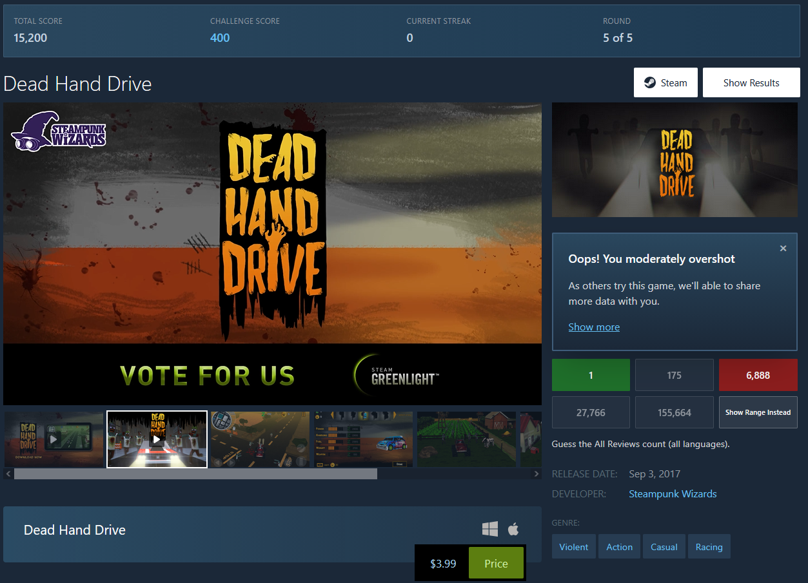The image size is (808, 583).
Task: Click the game header capsule image
Action: (675, 160)
